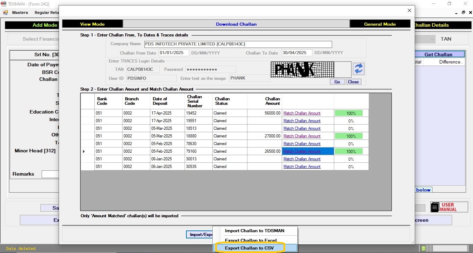Open the Masters menu

tap(20, 12)
